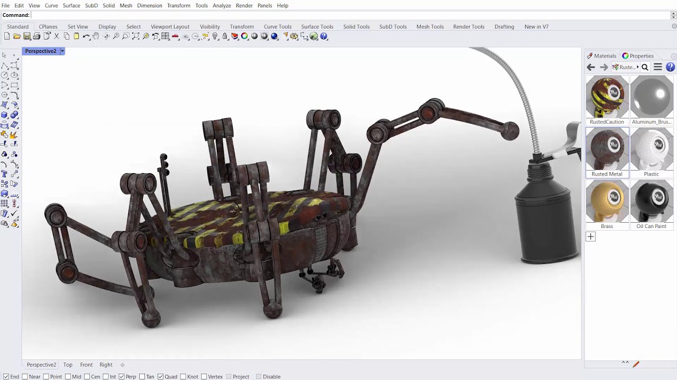Select the Pan view hand tool
677x380 pixels.
click(x=96, y=36)
